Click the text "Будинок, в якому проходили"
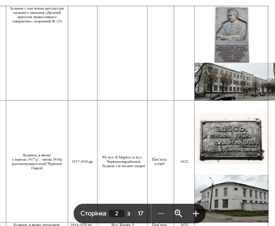 37,224
